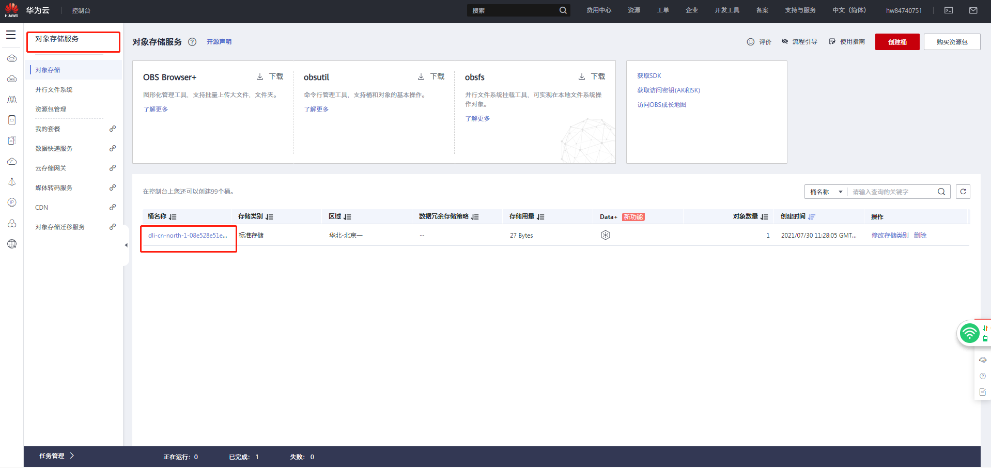The image size is (991, 469).
Task: Open the hamburger service list menu
Action: tap(11, 35)
